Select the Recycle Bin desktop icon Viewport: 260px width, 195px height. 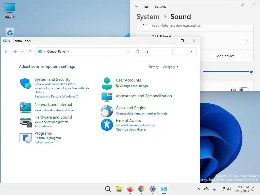(10, 32)
